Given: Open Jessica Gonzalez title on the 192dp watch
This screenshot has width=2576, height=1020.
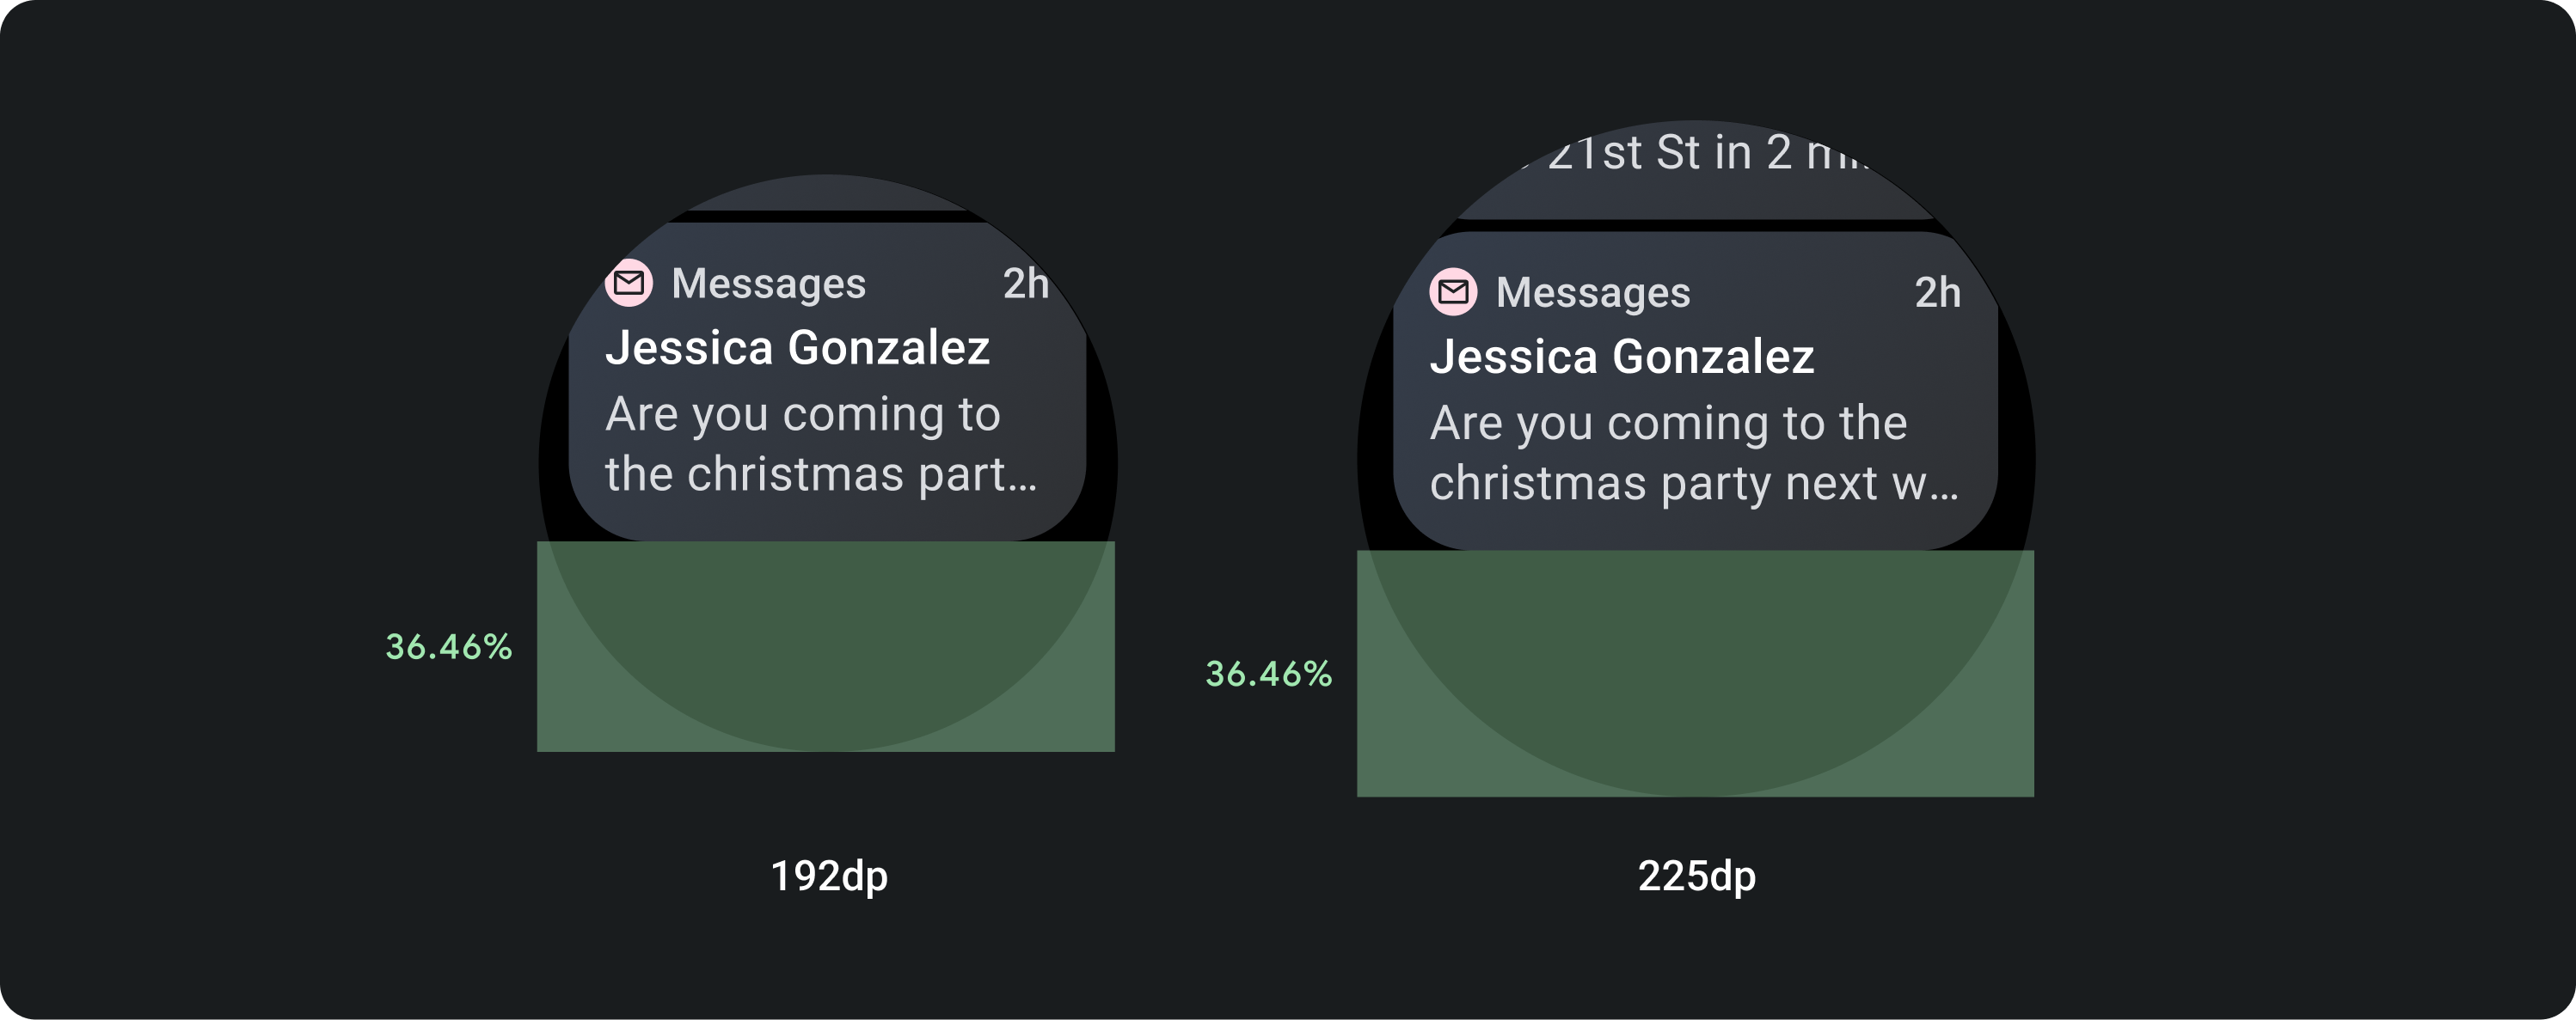Looking at the screenshot, I should [x=797, y=348].
